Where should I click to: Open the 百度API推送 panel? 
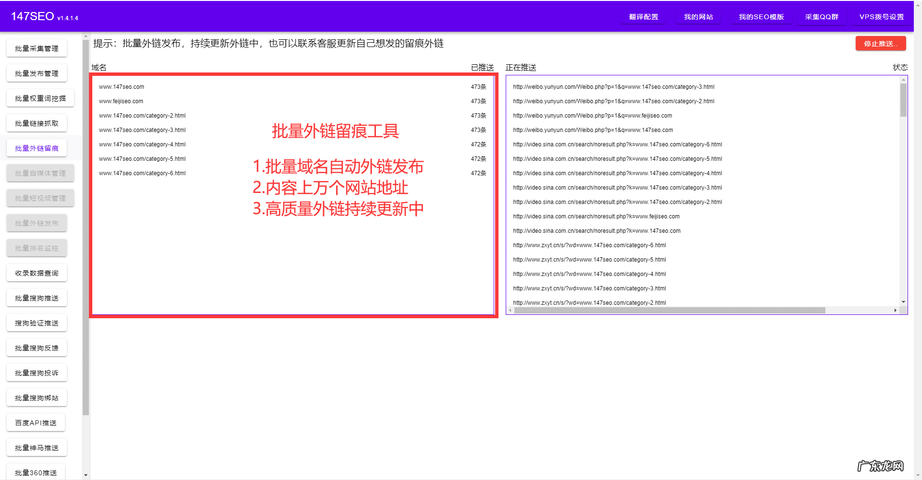click(36, 422)
